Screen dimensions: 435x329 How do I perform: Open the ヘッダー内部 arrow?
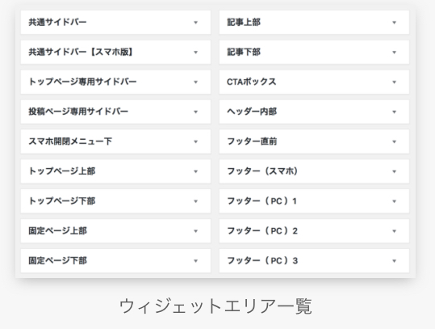(394, 112)
